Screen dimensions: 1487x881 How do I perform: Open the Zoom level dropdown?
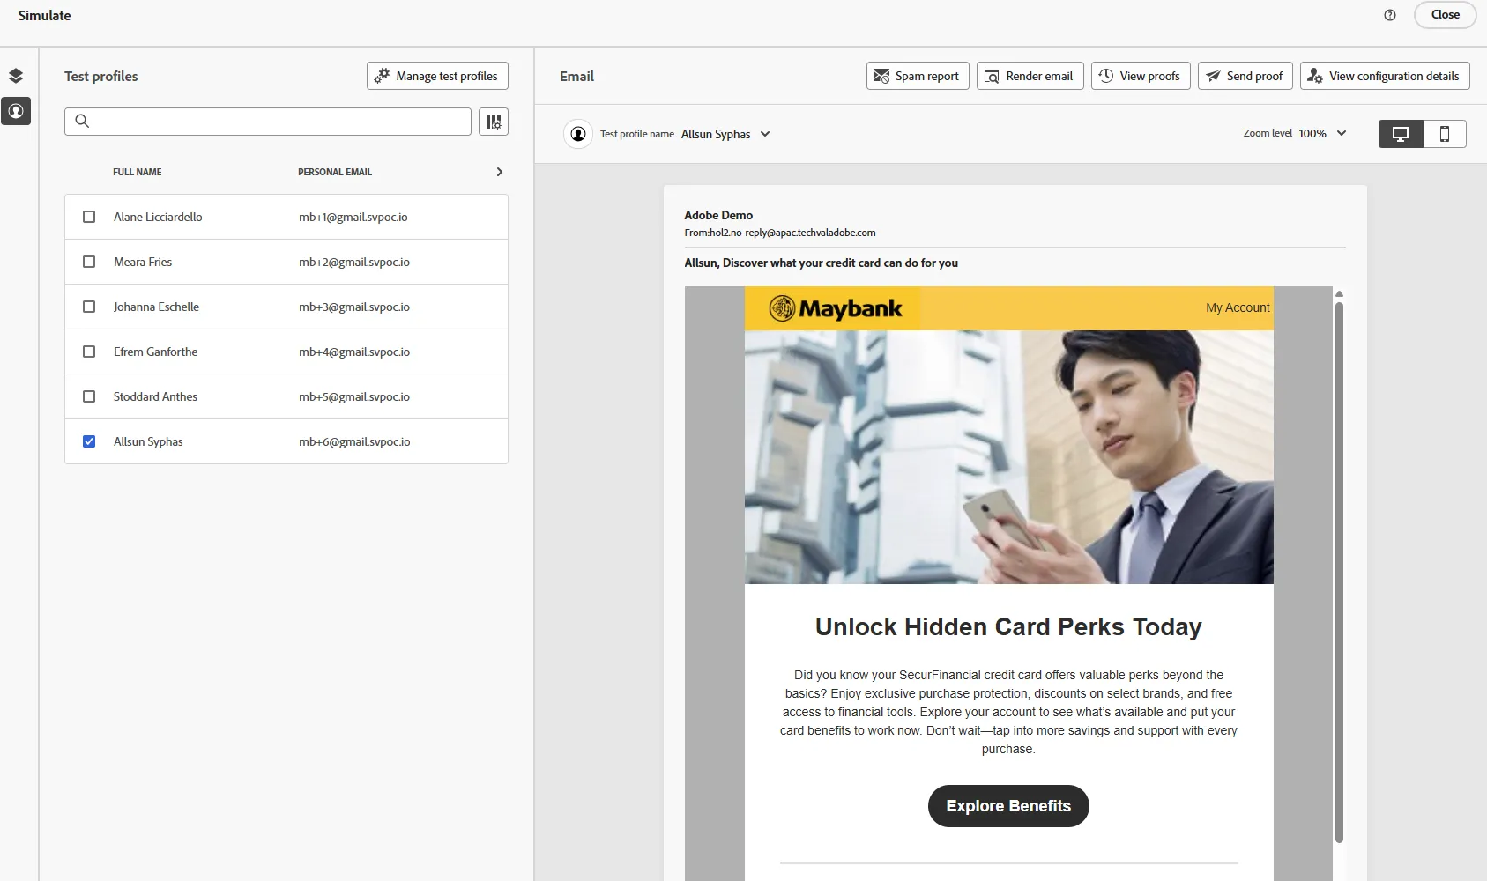[x=1323, y=134]
